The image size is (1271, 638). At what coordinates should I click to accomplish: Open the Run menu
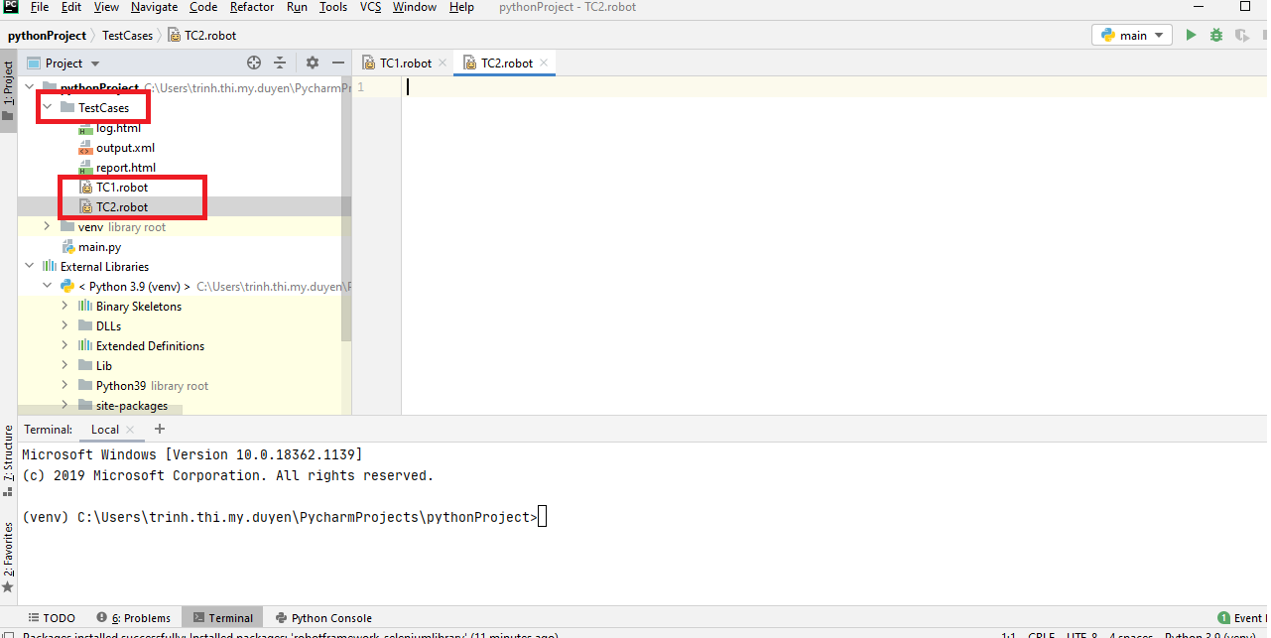click(x=297, y=7)
